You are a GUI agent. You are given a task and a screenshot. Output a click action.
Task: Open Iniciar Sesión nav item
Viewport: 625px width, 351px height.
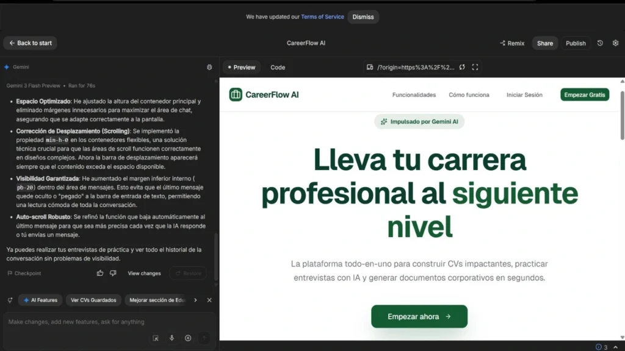(x=524, y=94)
